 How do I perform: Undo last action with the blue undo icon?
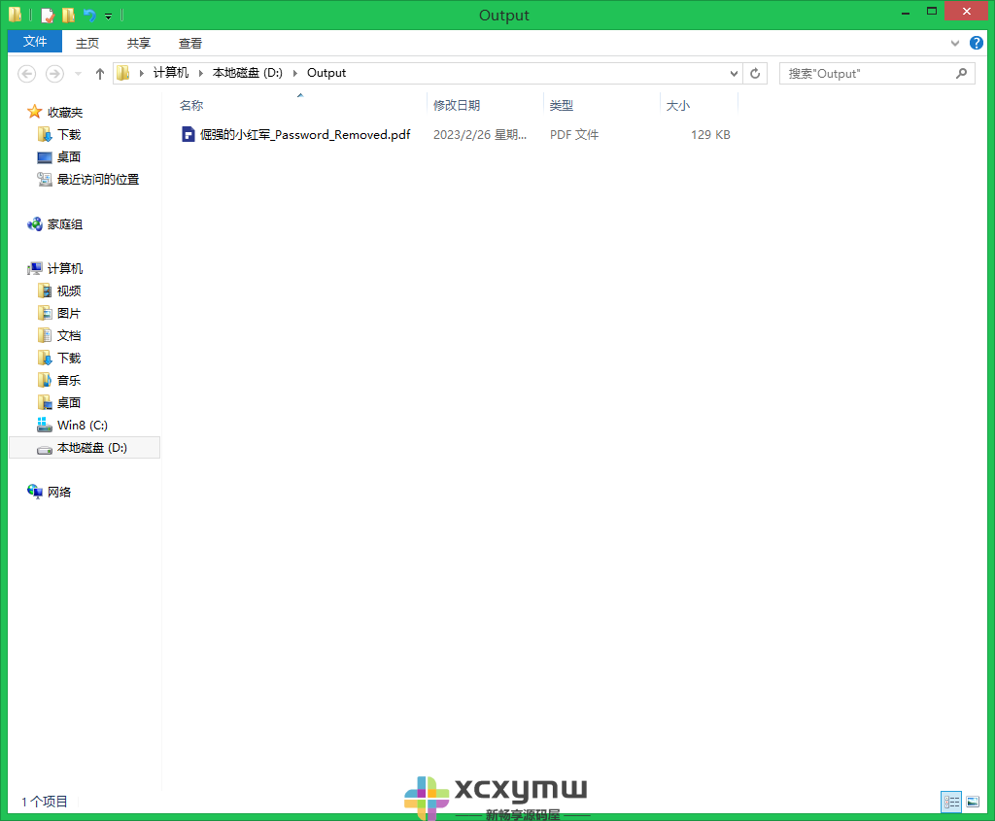click(x=89, y=15)
